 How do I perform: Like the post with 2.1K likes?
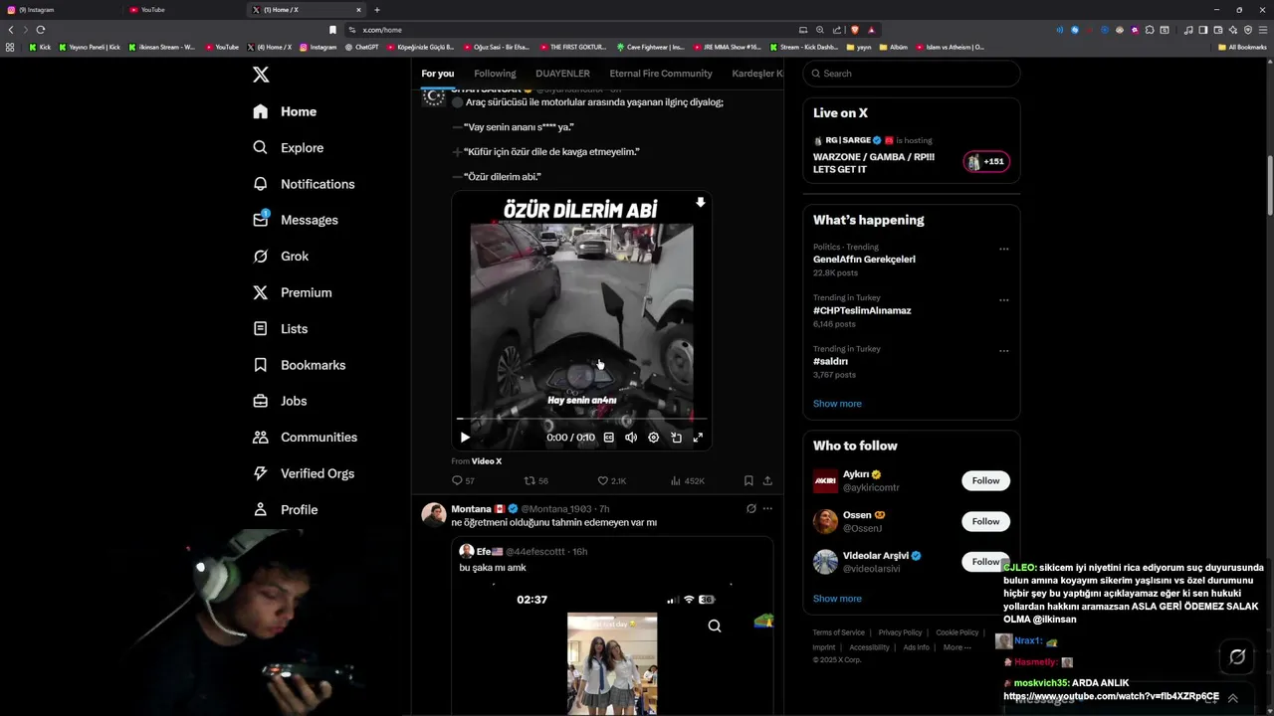tap(612, 480)
